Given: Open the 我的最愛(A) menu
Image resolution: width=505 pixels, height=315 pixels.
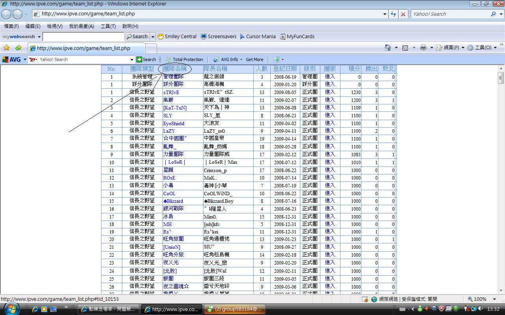Looking at the screenshot, I should [x=81, y=26].
